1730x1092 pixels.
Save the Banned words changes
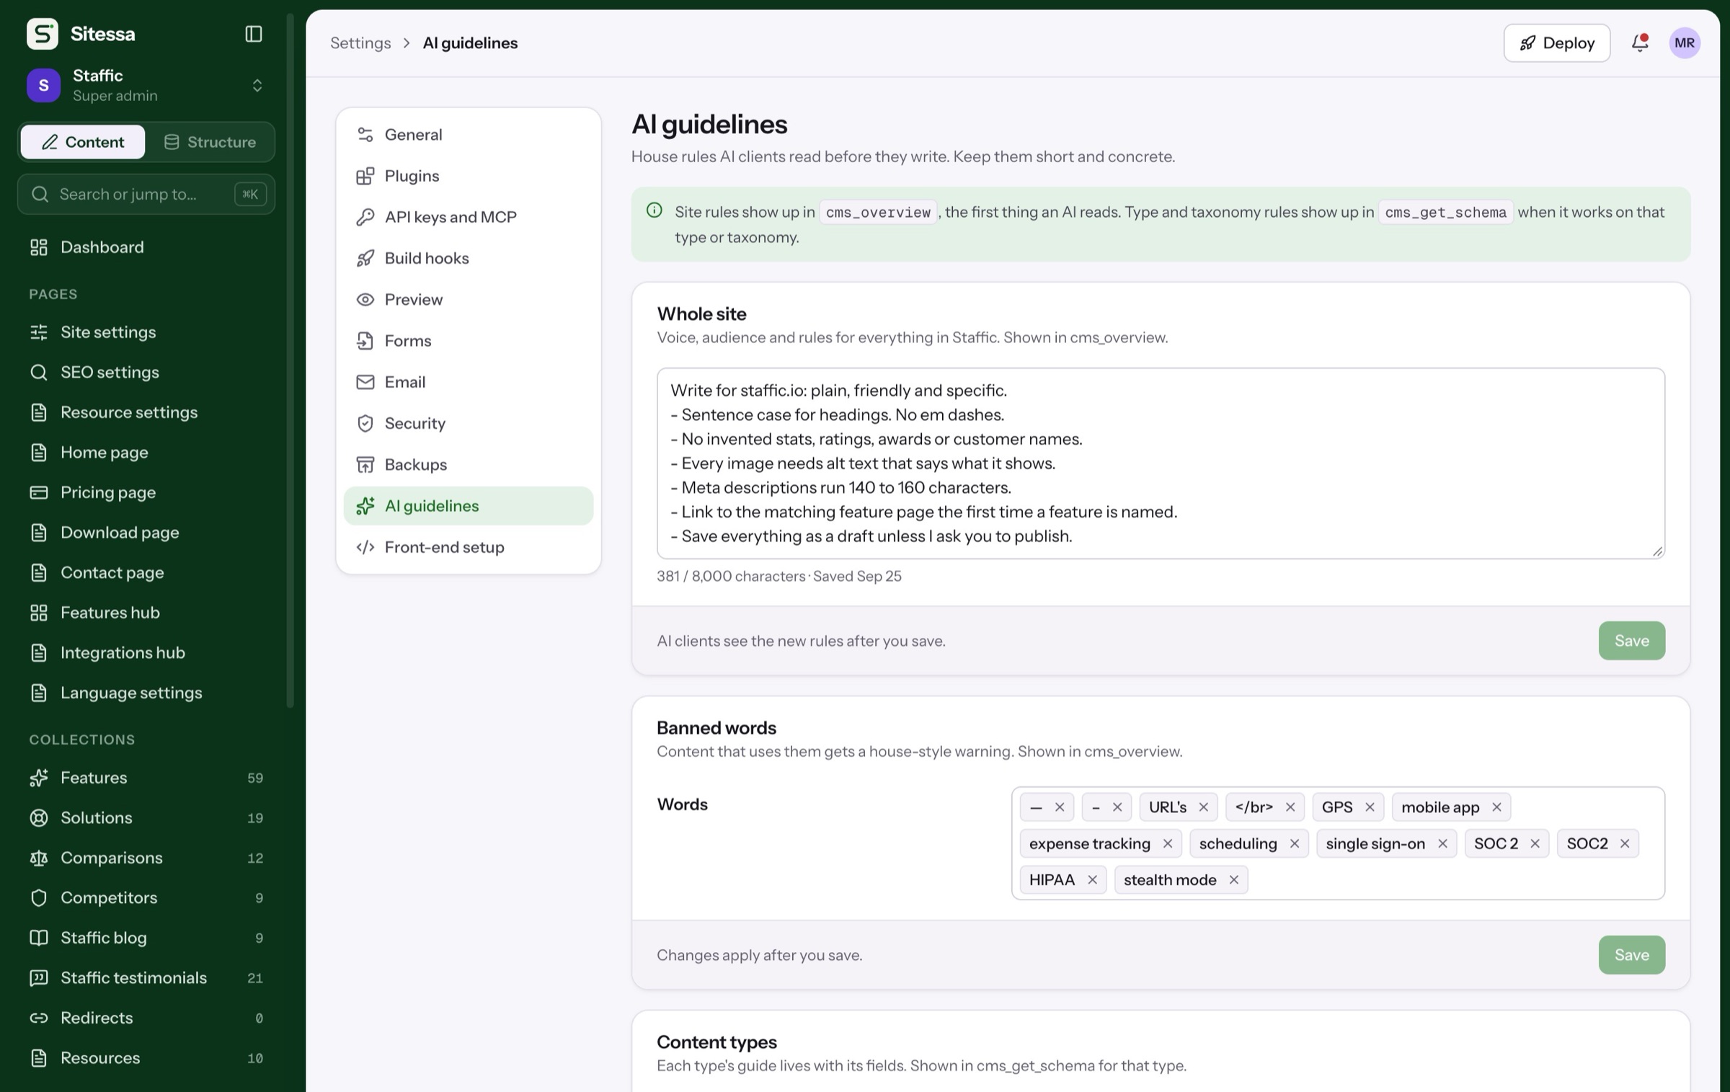1631,955
